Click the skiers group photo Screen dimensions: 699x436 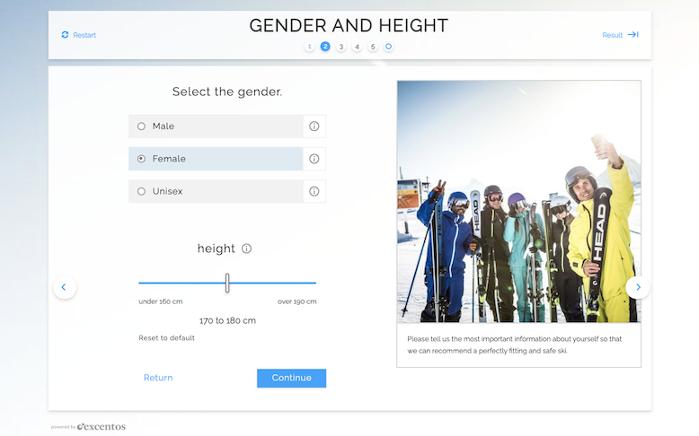coord(518,201)
